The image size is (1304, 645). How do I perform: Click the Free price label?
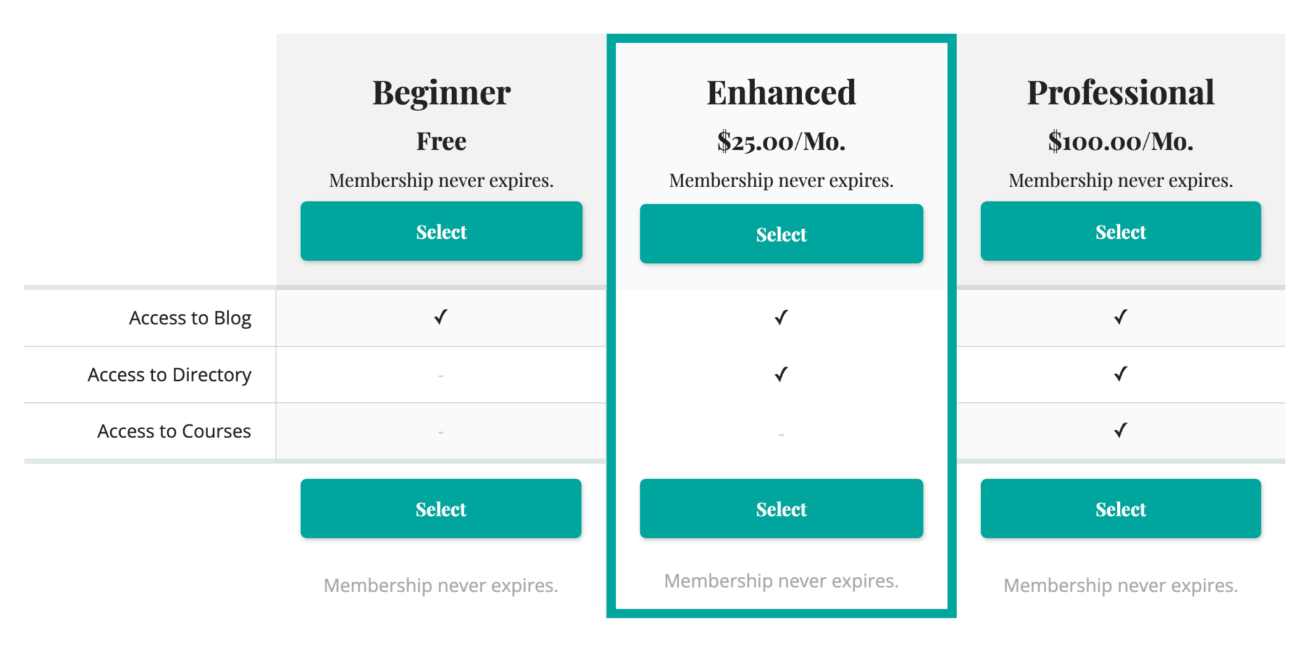tap(441, 140)
